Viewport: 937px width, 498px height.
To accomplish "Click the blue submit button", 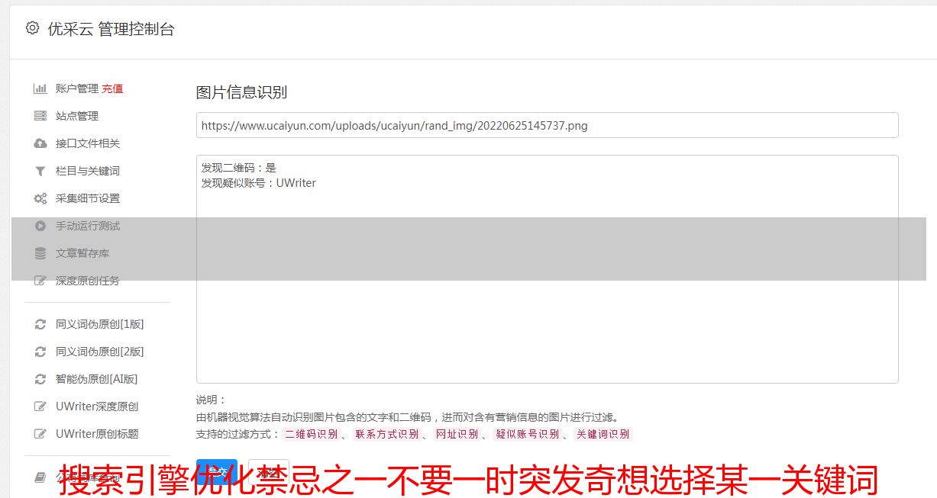I will (x=217, y=472).
